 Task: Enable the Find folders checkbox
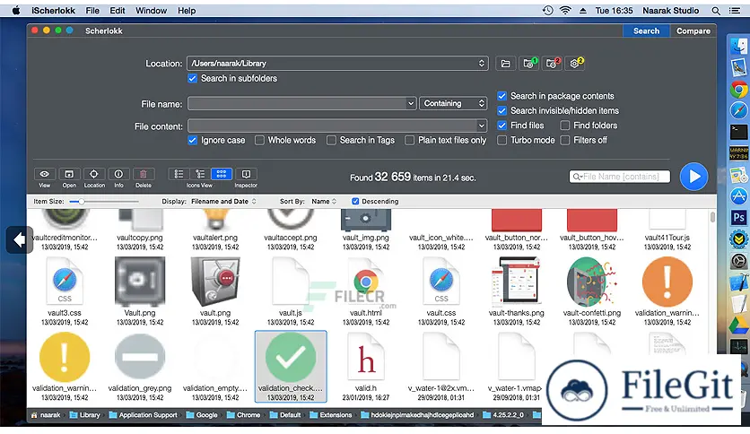[x=565, y=126]
